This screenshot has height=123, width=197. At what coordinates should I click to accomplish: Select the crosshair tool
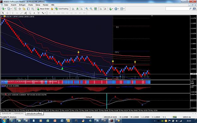click(x=8, y=13)
